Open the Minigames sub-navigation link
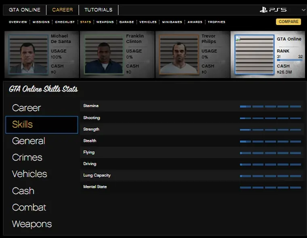 pyautogui.click(x=172, y=22)
